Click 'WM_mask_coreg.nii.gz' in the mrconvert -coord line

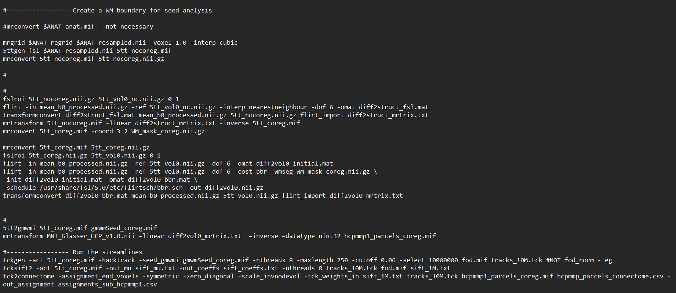168,131
